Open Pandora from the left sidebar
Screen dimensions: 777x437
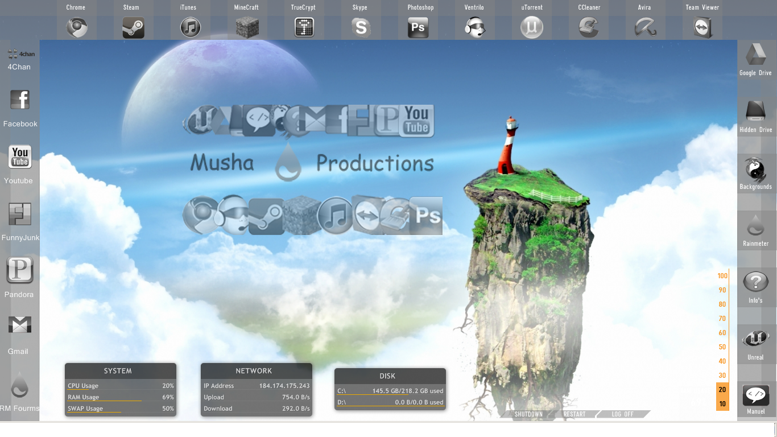(x=20, y=270)
